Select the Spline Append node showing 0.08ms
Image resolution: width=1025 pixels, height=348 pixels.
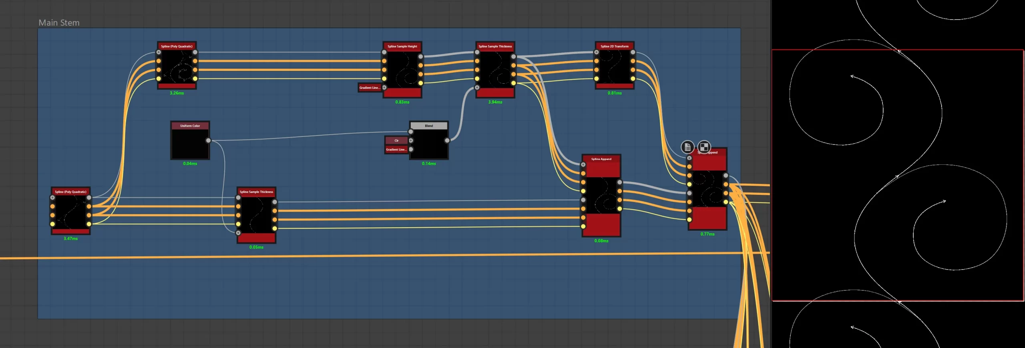coord(601,196)
